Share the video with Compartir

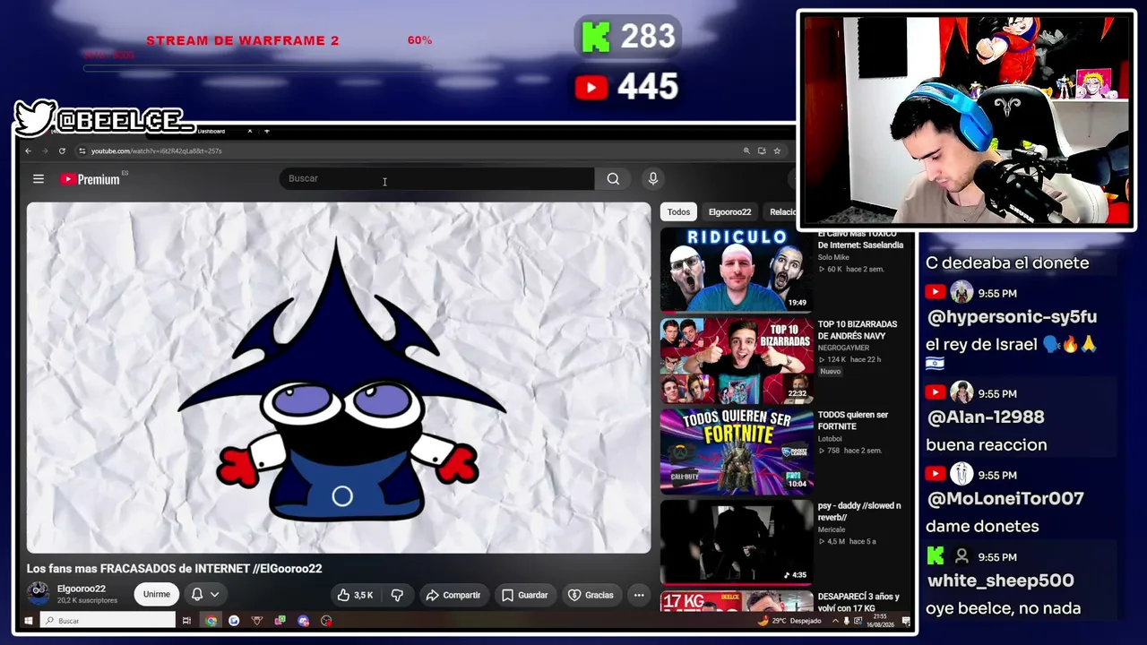[x=453, y=595]
